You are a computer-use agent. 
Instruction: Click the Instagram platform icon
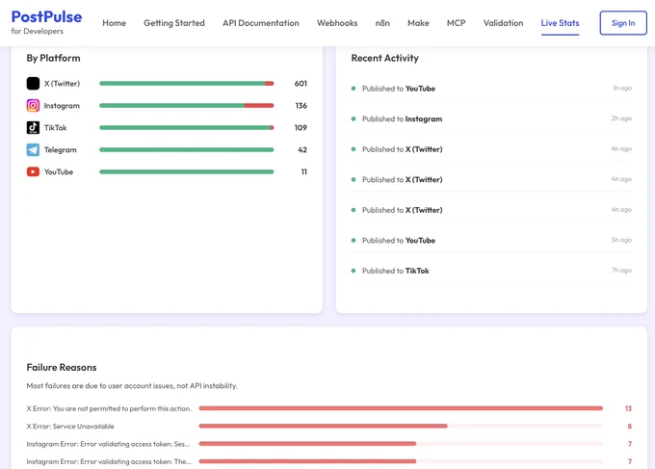[33, 106]
